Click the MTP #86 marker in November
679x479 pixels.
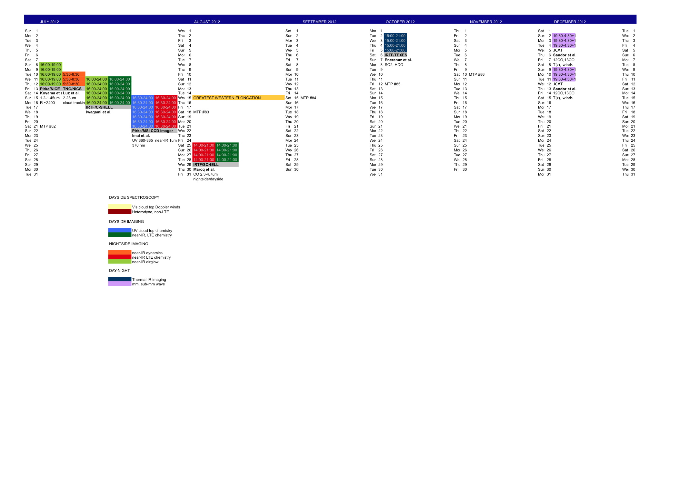point(476,74)
